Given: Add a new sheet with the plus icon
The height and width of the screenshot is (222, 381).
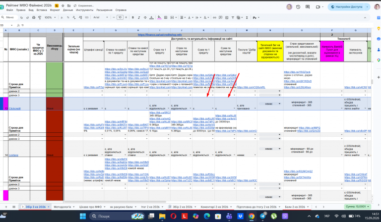Looking at the screenshot, I should pyautogui.click(x=6, y=207).
